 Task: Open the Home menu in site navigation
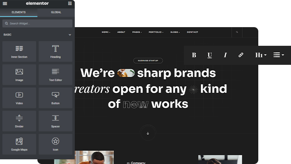point(106,32)
